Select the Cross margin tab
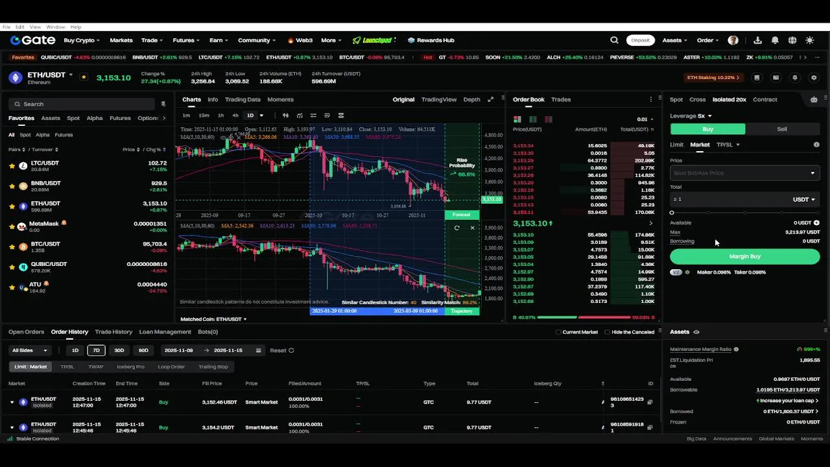This screenshot has width=830, height=467. (x=698, y=99)
